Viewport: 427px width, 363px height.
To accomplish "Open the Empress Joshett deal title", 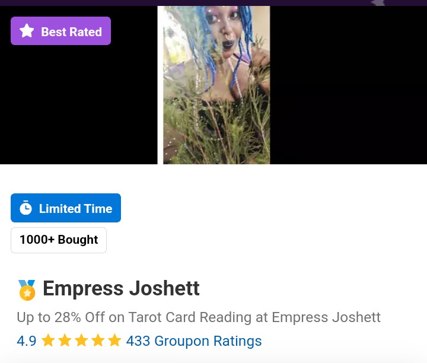I will [121, 288].
